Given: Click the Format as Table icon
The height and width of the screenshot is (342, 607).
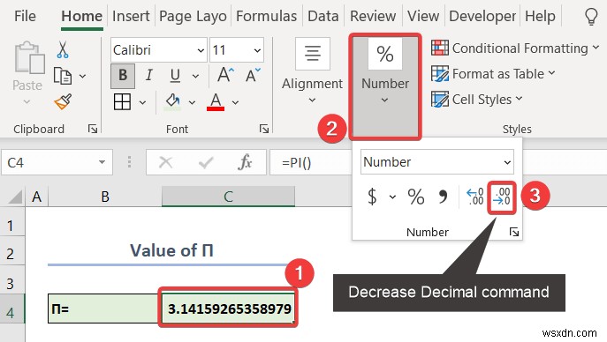Looking at the screenshot, I should tap(440, 74).
